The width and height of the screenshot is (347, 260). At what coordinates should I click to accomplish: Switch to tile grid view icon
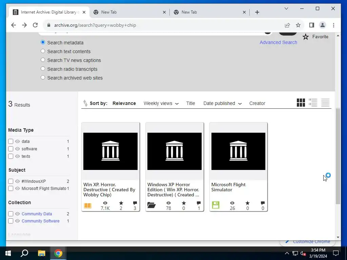pos(301,103)
